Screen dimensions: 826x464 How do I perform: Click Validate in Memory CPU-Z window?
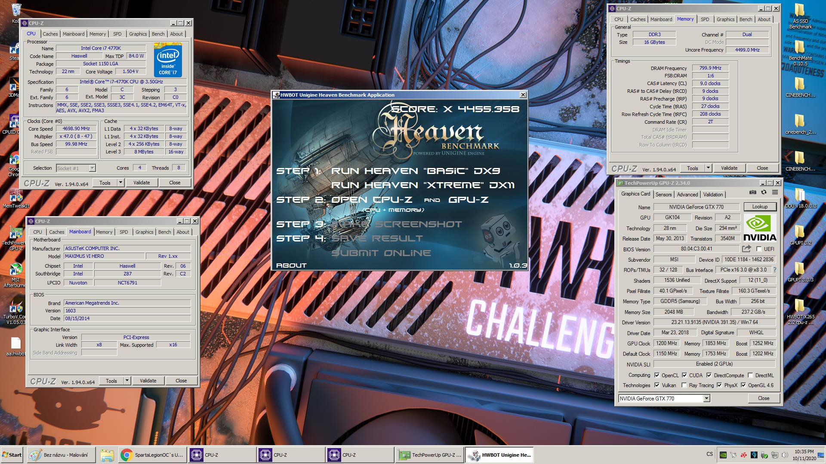click(729, 168)
